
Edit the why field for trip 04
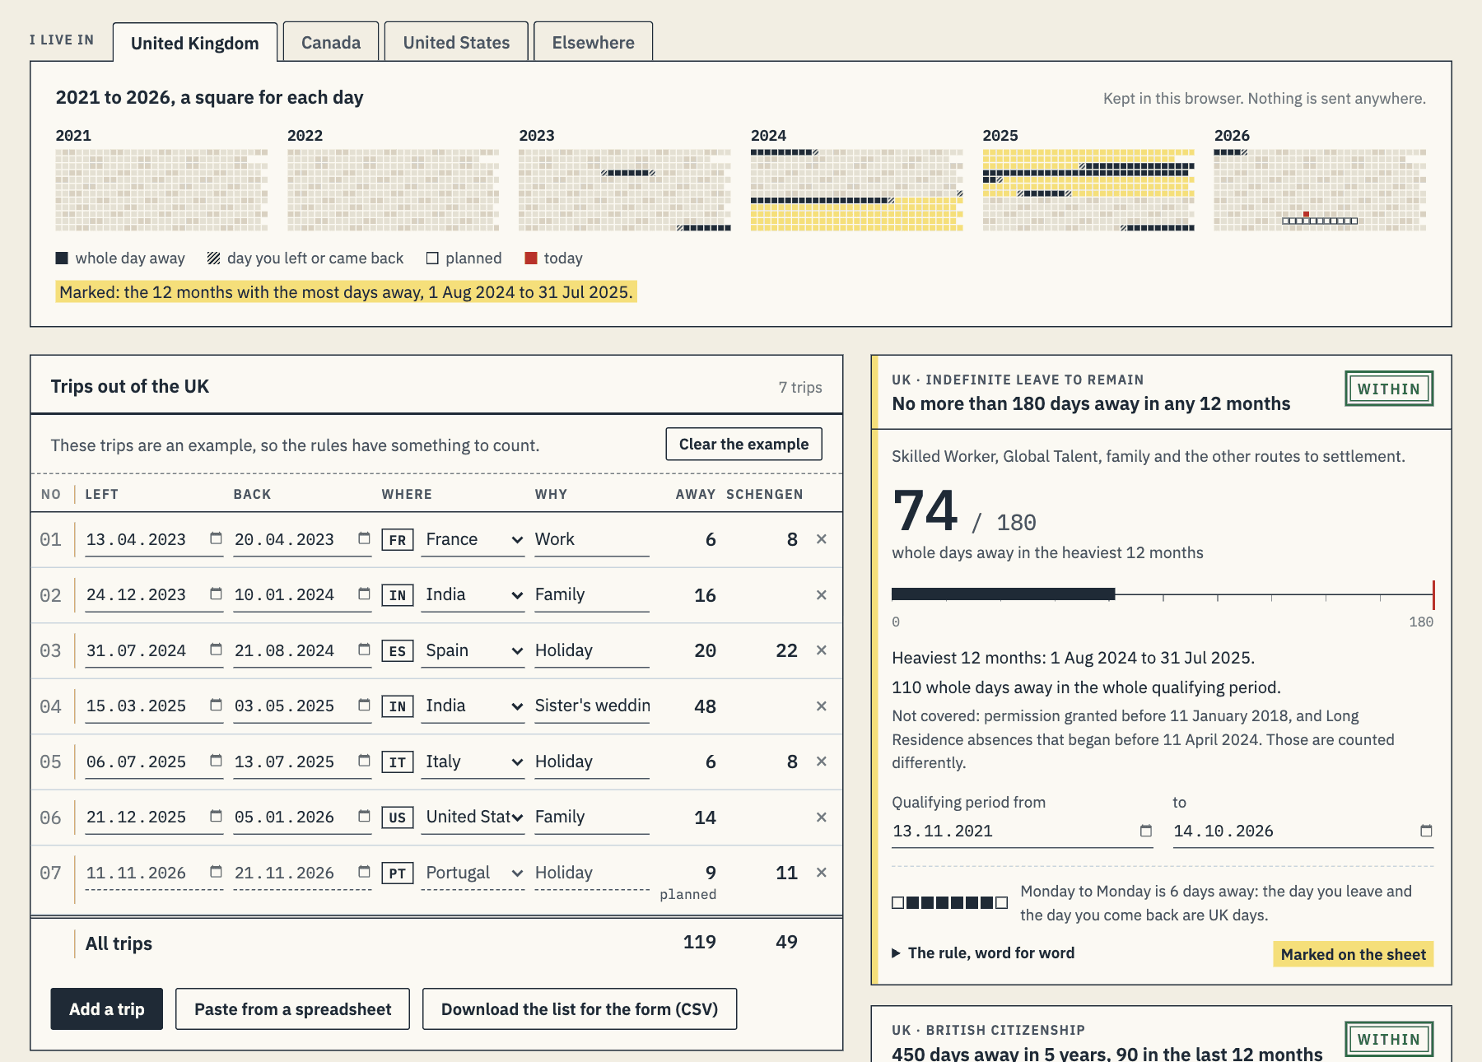pyautogui.click(x=592, y=706)
